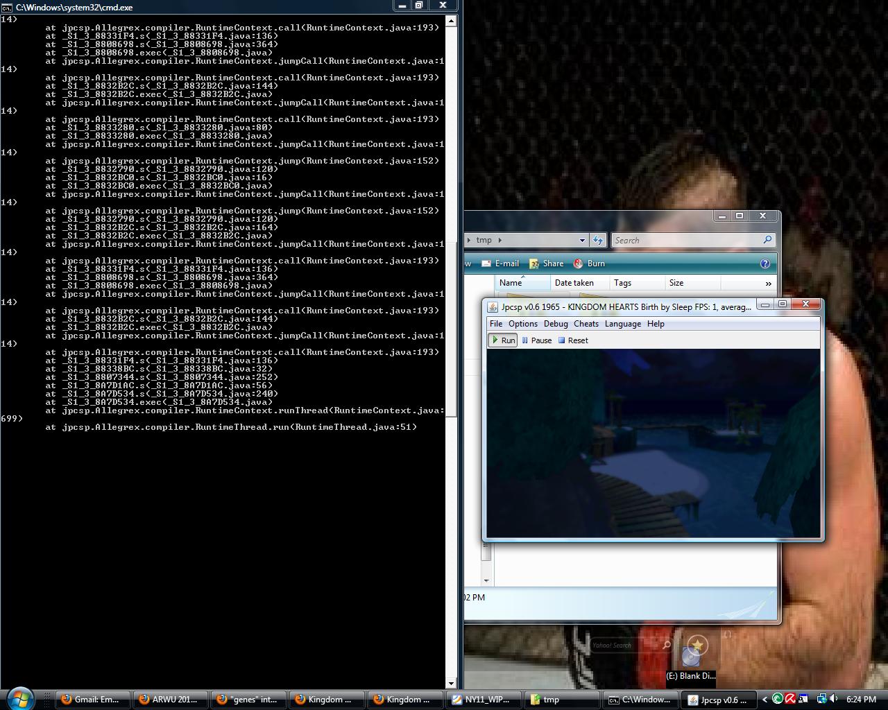Viewport: 888px width, 710px height.
Task: Open the File menu in Jpcsp
Action: (x=496, y=324)
